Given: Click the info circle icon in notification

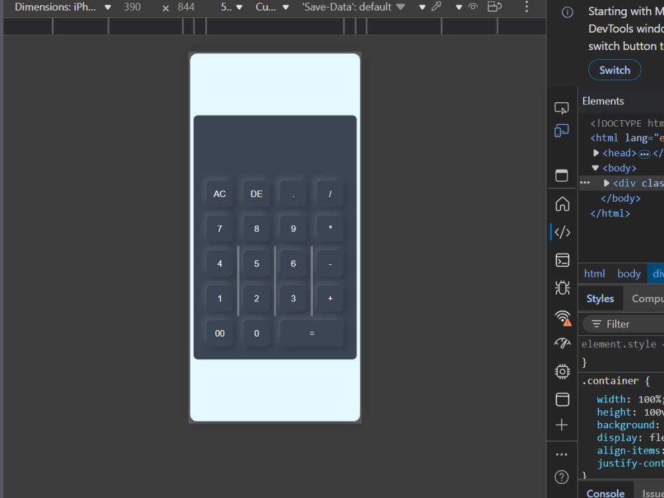Looking at the screenshot, I should [567, 12].
